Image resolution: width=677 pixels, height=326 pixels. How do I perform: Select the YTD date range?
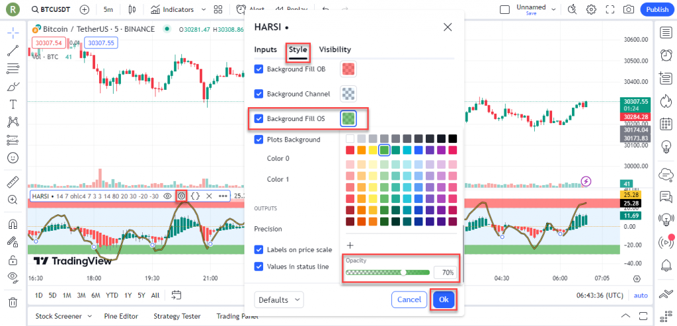(112, 296)
